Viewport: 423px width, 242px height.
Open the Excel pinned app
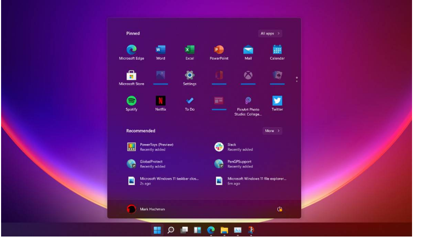(x=190, y=50)
